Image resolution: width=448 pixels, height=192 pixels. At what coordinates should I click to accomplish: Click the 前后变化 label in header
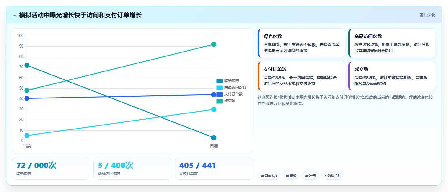(427, 15)
